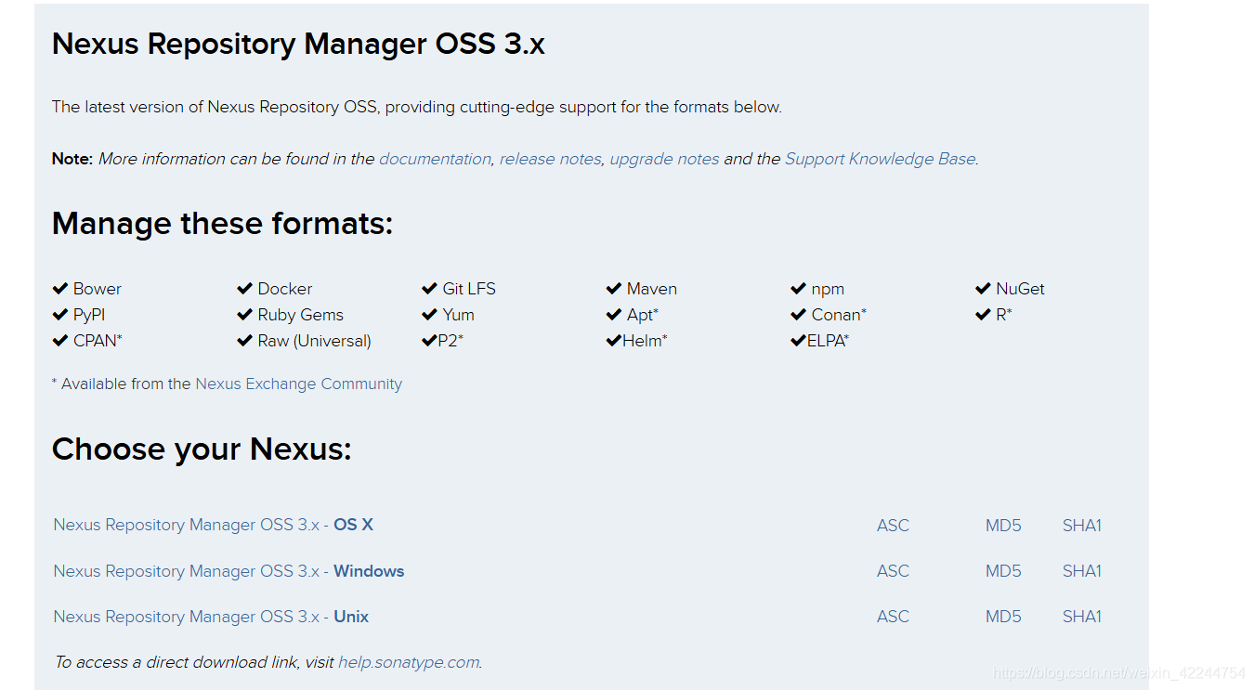Open MD5 checksum for Windows download
The image size is (1254, 690).
pos(1003,571)
